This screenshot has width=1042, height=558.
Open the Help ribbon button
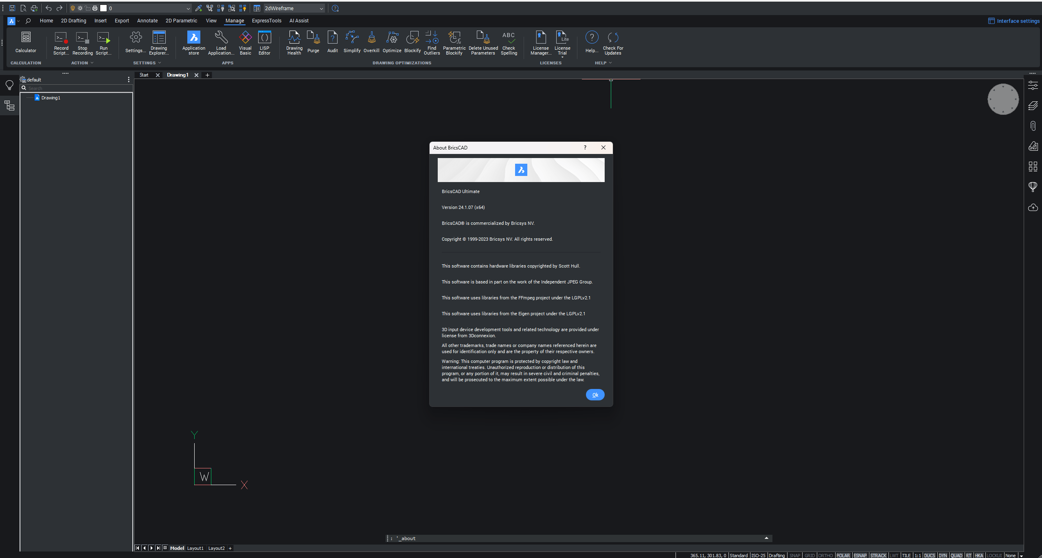coord(592,42)
